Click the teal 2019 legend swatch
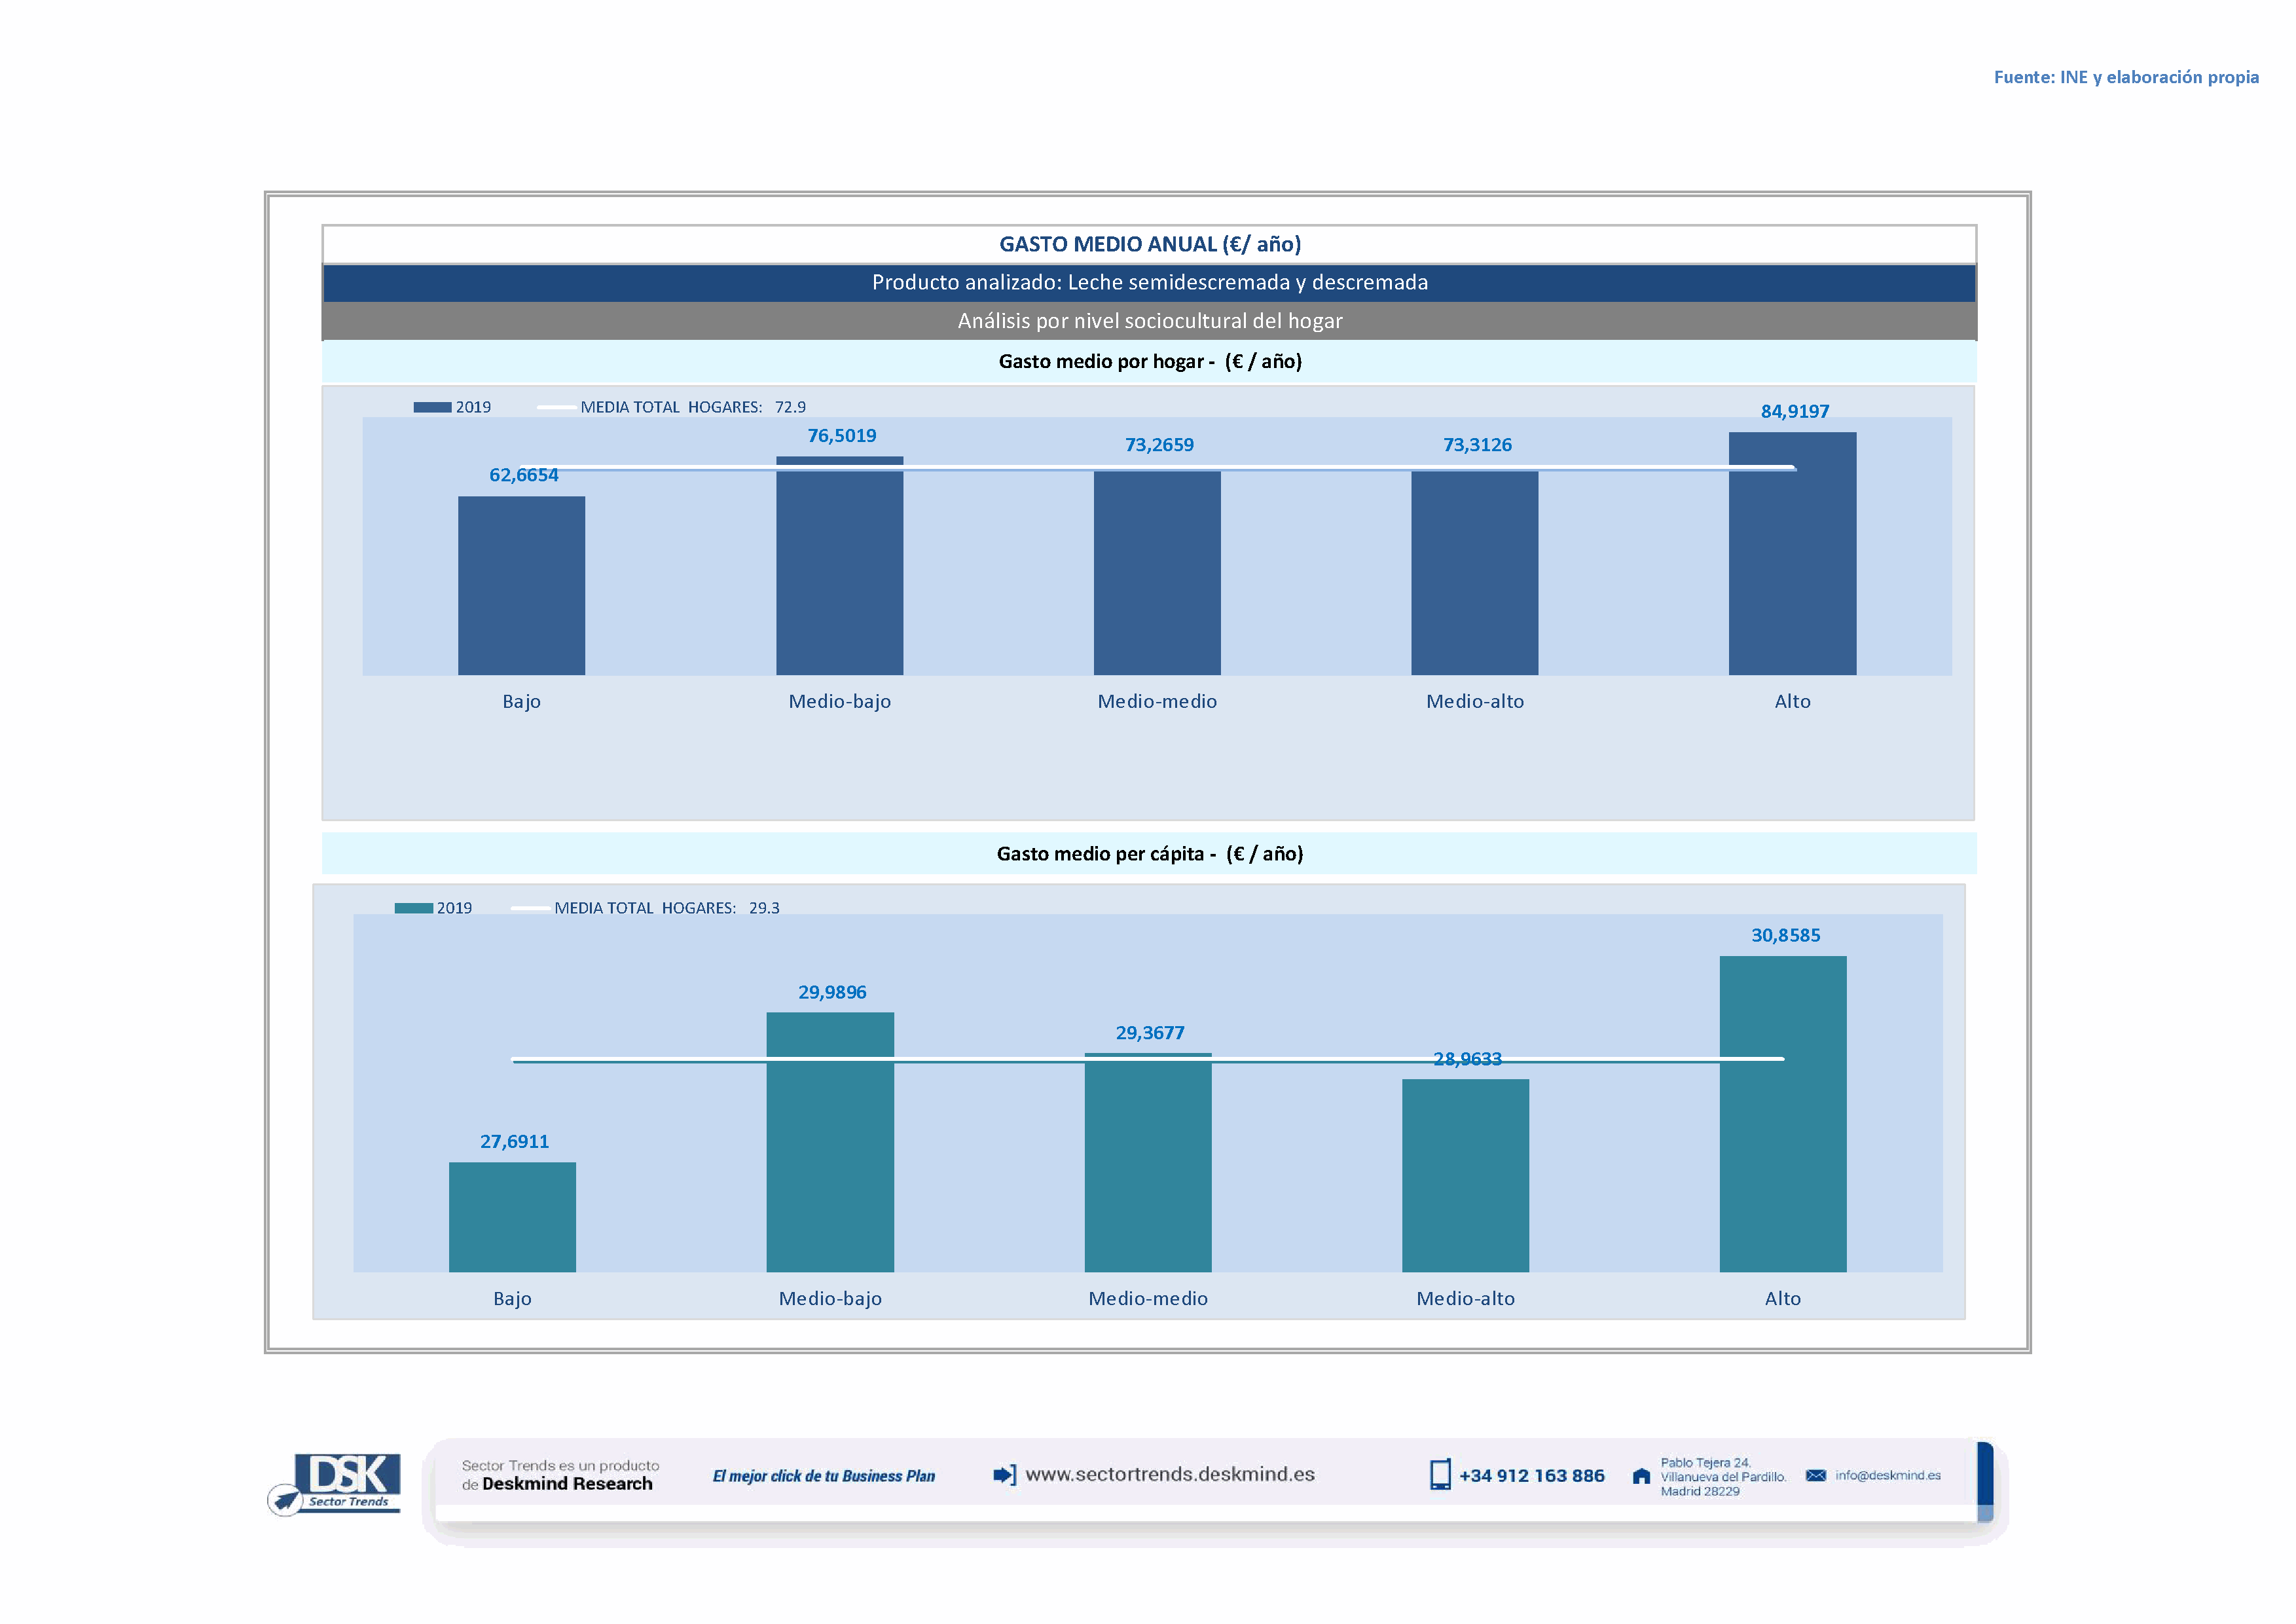Image resolution: width=2296 pixels, height=1624 pixels. click(x=413, y=908)
